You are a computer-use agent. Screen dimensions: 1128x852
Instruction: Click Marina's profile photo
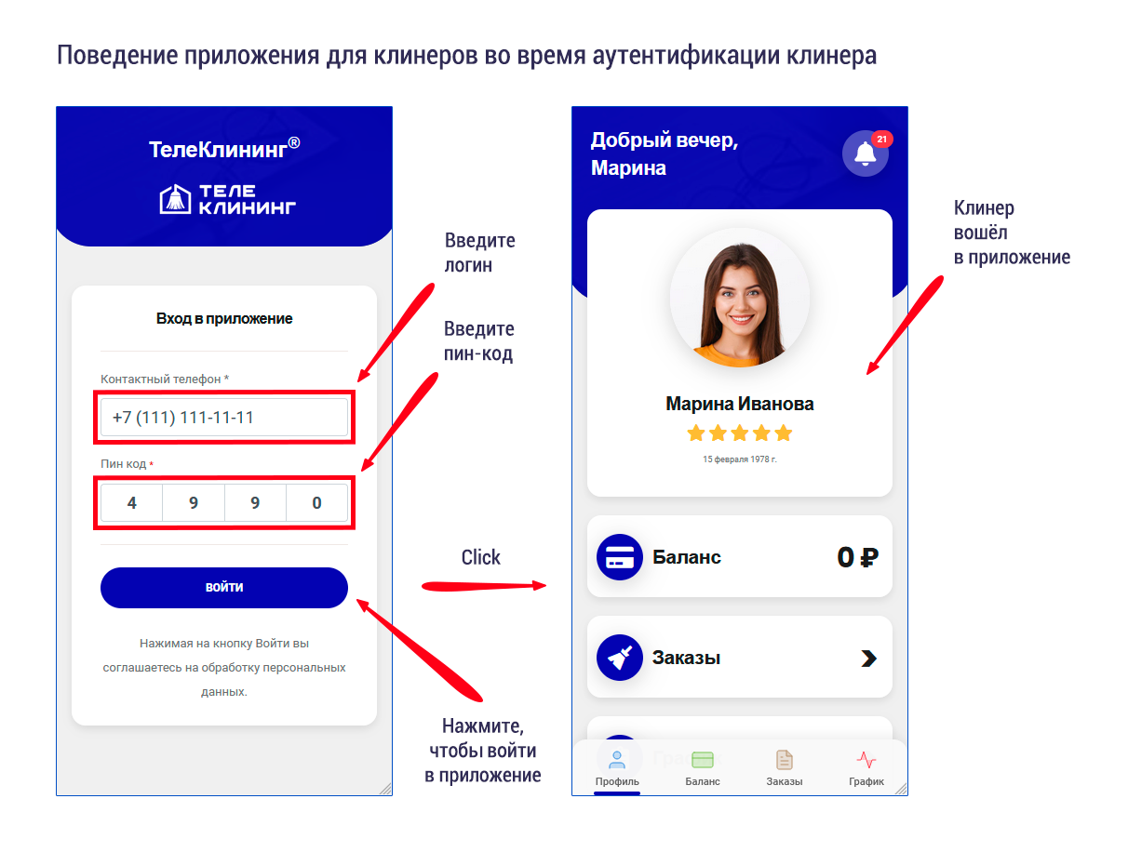pyautogui.click(x=740, y=298)
